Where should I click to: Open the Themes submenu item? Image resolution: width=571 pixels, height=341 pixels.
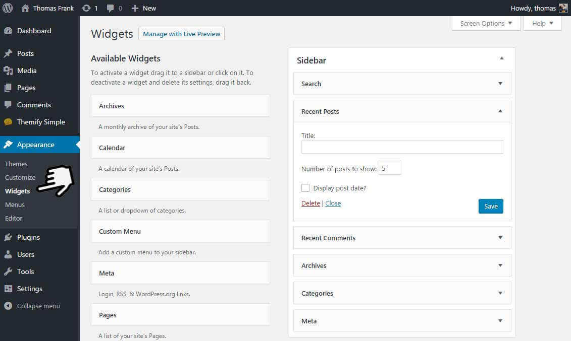pos(16,164)
